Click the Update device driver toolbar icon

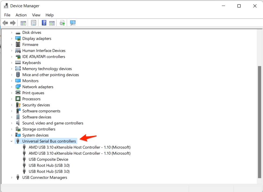coord(62,23)
